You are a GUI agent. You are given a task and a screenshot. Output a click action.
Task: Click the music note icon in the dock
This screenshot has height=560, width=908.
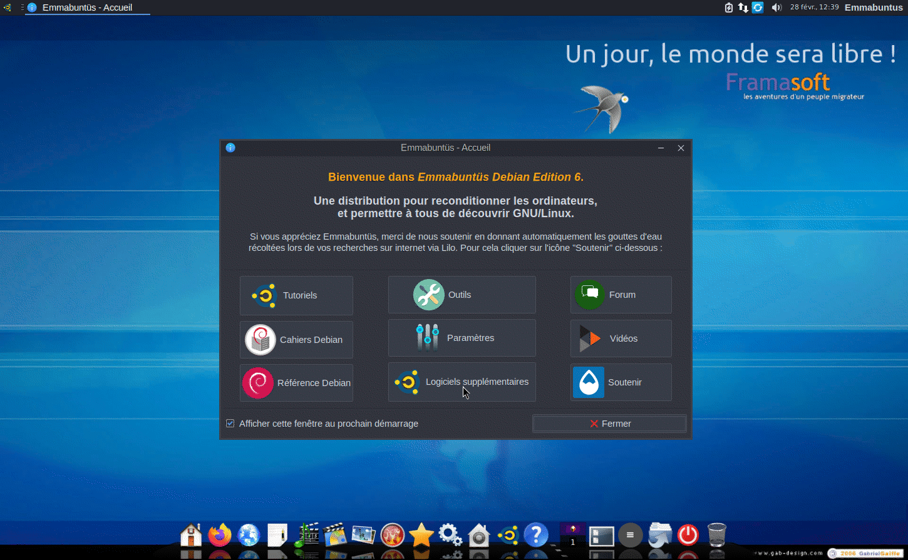click(x=306, y=535)
